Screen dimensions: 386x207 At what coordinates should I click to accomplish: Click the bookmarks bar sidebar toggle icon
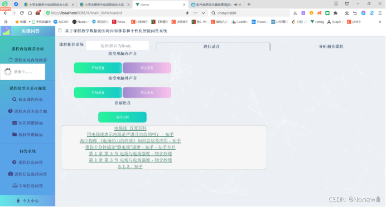tap(6, 22)
